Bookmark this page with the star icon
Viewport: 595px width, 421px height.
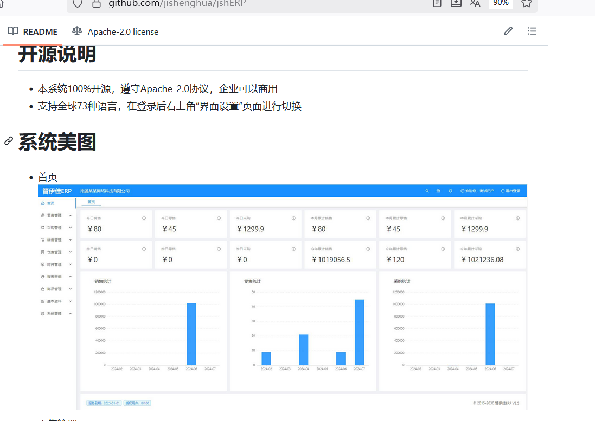[526, 3]
